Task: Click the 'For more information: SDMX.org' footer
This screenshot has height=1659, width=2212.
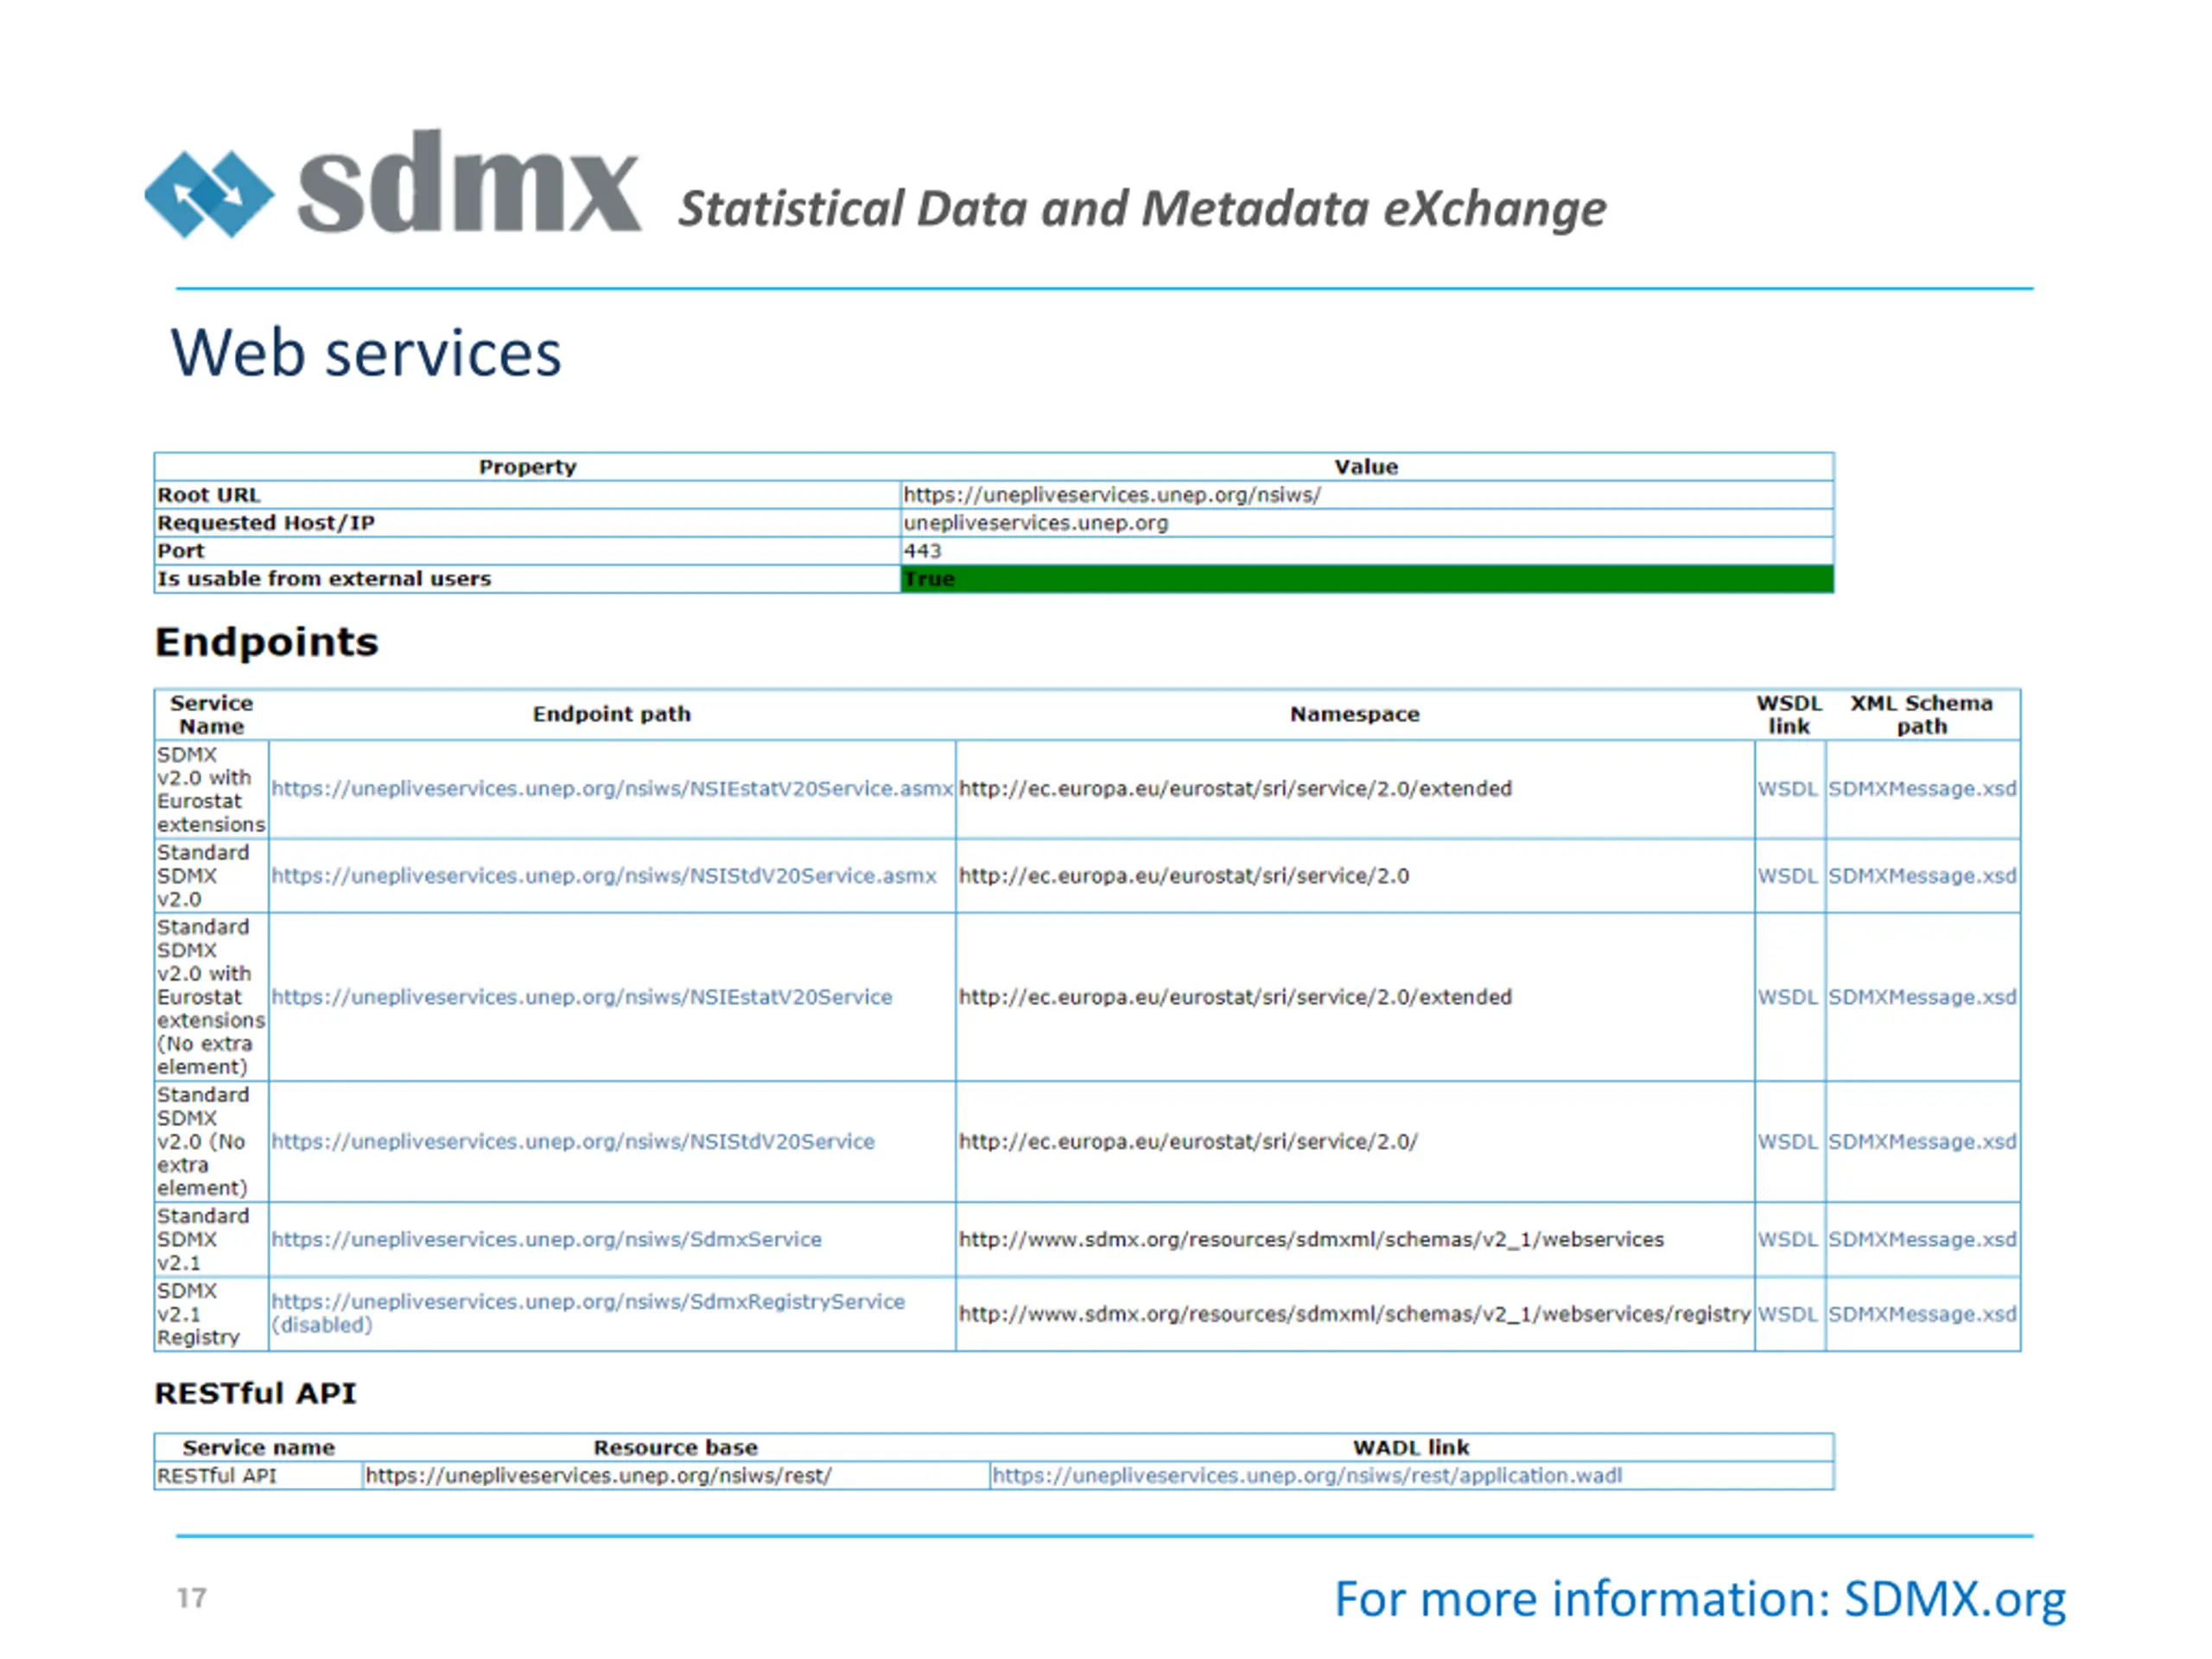Action: point(1700,1599)
